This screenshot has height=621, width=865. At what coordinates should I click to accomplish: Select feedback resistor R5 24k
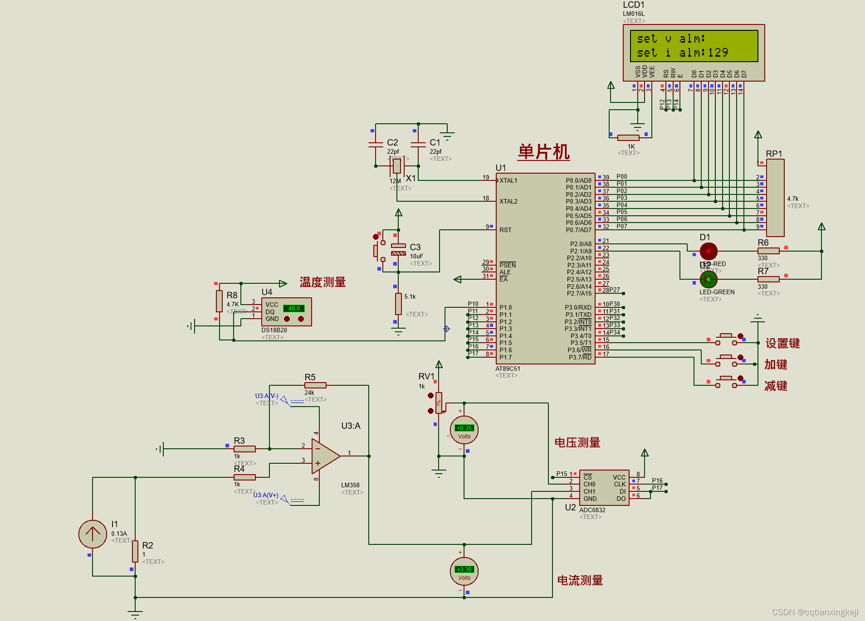coord(315,385)
